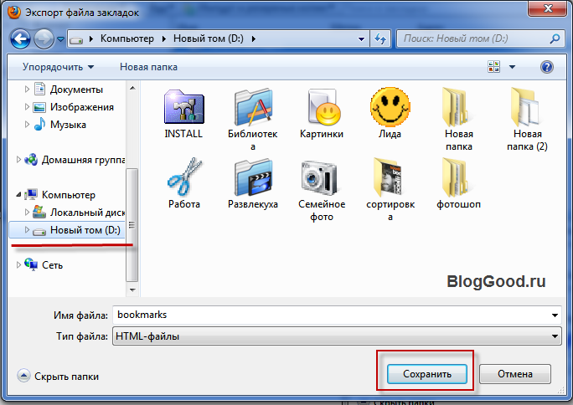573x405 pixels.
Task: Open the фотошоп folder
Action: (x=458, y=183)
